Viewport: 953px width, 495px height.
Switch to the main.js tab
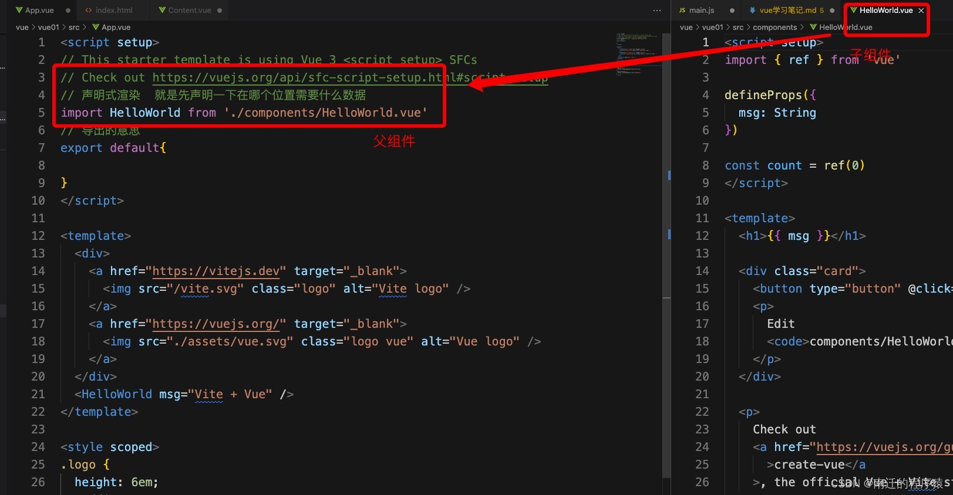point(702,11)
